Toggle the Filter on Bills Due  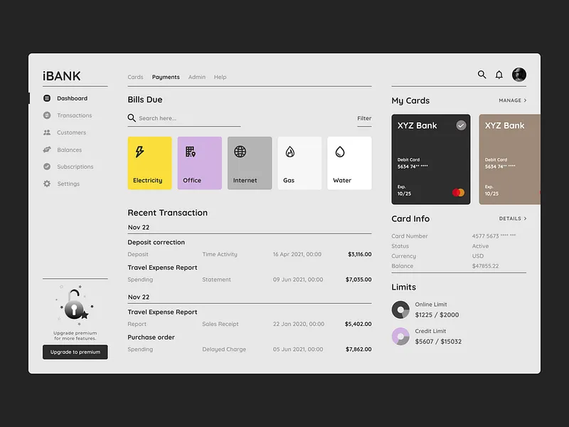click(364, 118)
